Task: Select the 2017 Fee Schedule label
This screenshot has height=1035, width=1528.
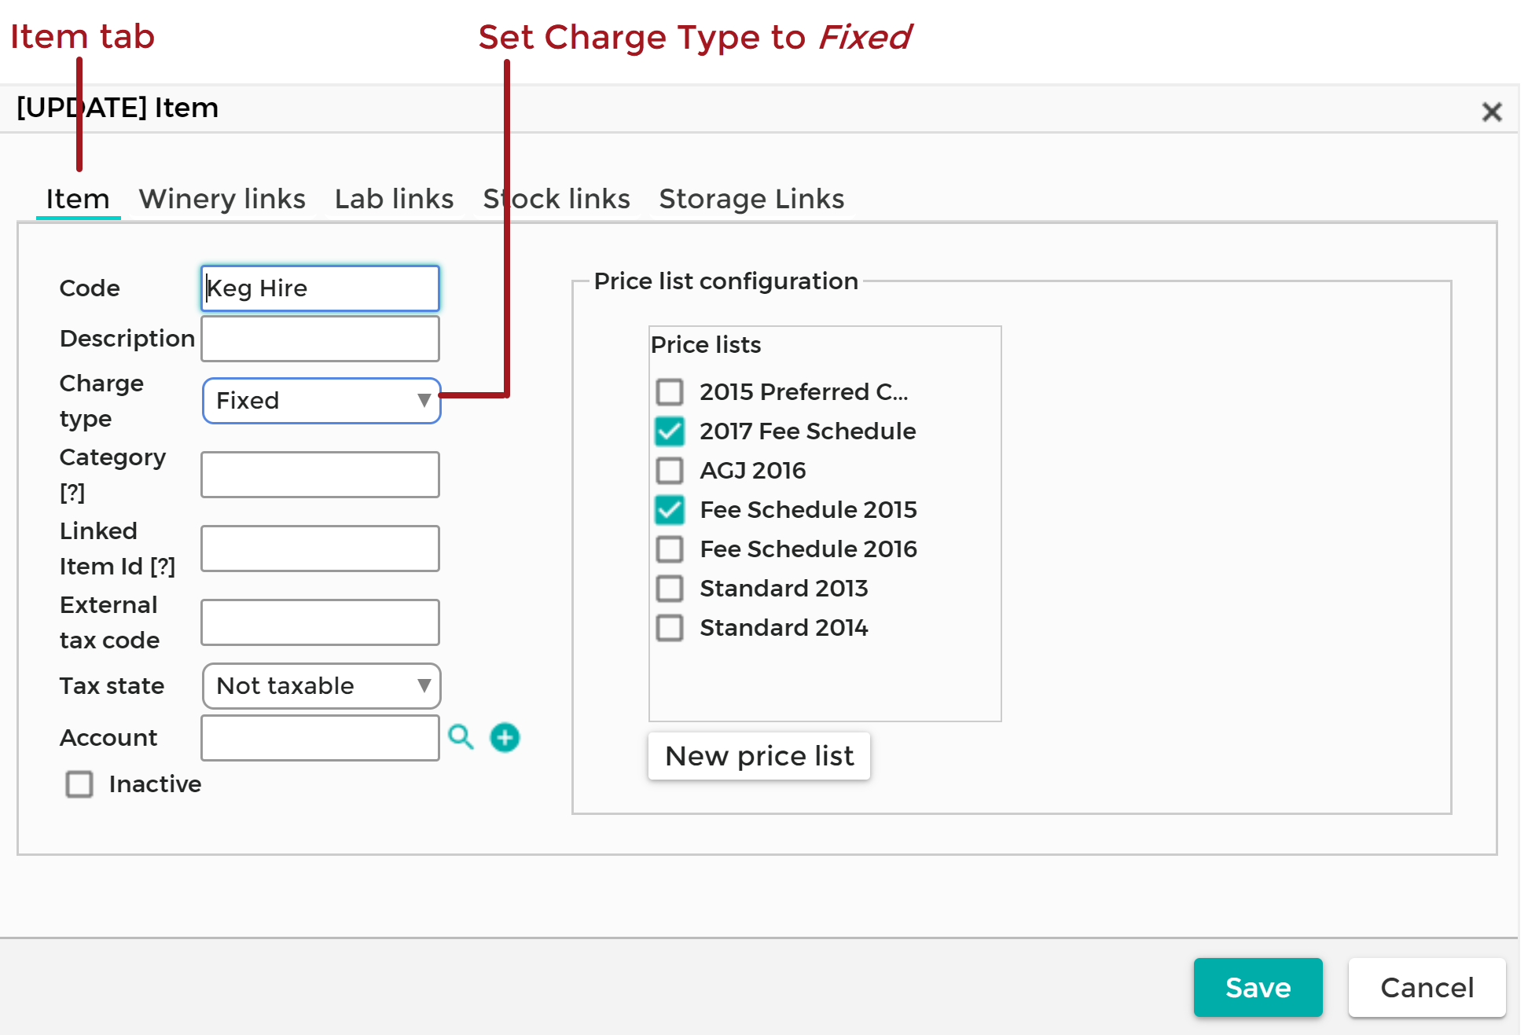Action: (x=808, y=431)
